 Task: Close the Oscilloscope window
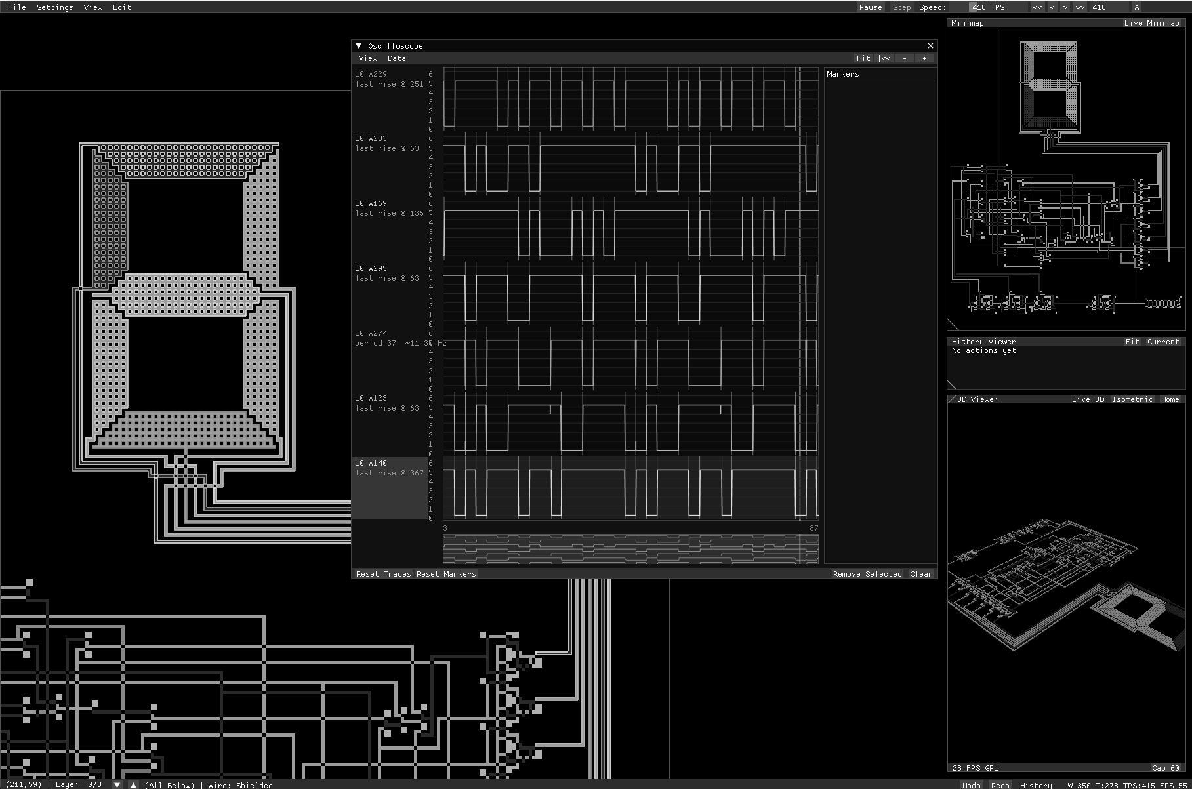click(x=930, y=46)
